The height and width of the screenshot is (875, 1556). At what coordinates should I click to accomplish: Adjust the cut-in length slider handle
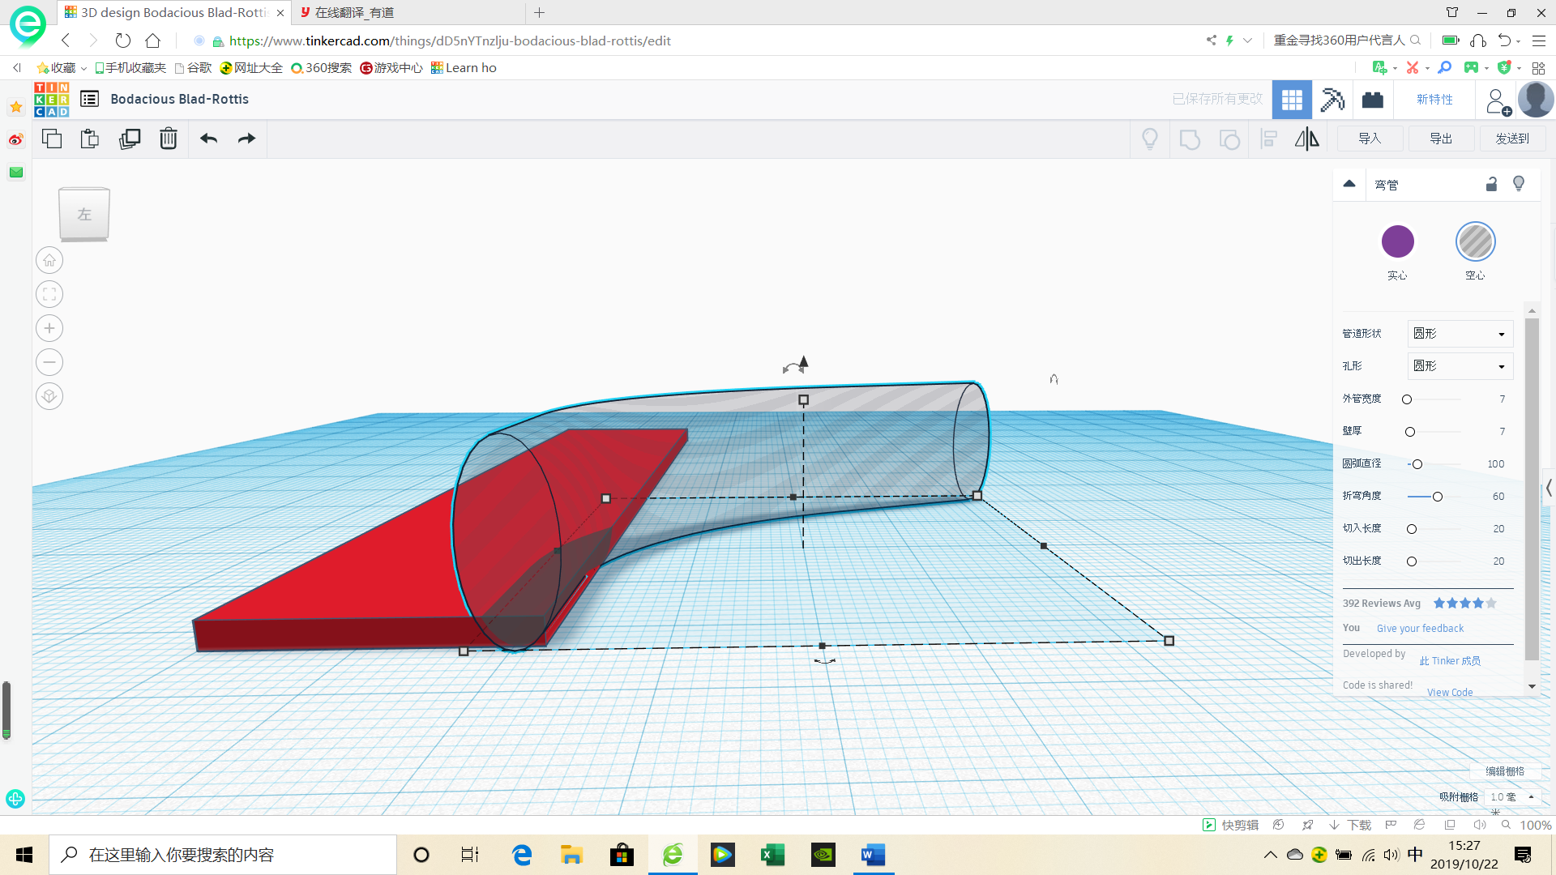pos(1412,529)
